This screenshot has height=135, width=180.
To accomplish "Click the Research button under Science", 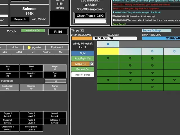I will [x=20, y=19].
